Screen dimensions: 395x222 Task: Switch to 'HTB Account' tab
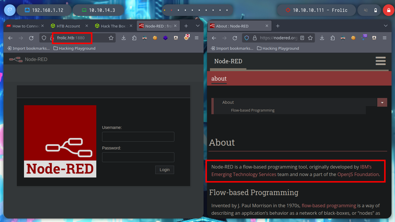pyautogui.click(x=68, y=26)
